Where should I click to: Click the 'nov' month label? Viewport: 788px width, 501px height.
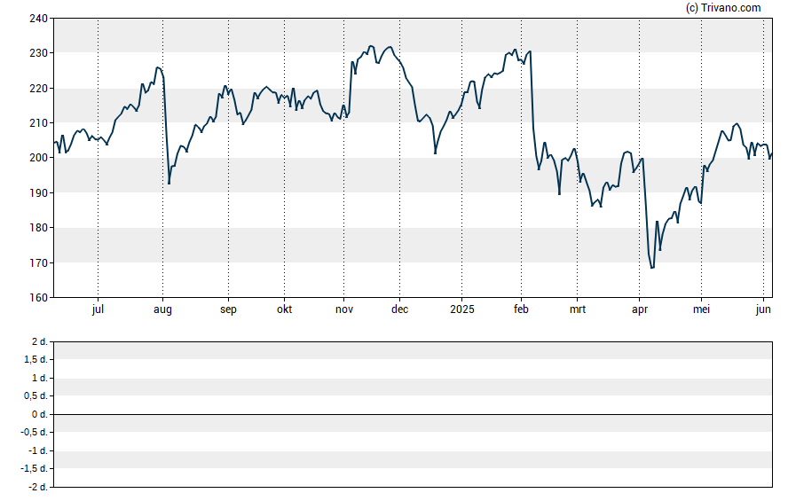pyautogui.click(x=344, y=309)
